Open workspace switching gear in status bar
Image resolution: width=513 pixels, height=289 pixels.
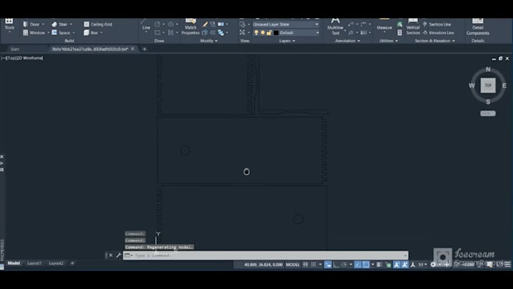[x=433, y=264]
